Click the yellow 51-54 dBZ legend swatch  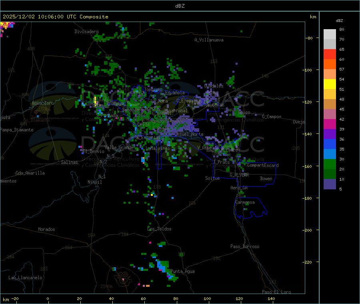pyautogui.click(x=330, y=84)
